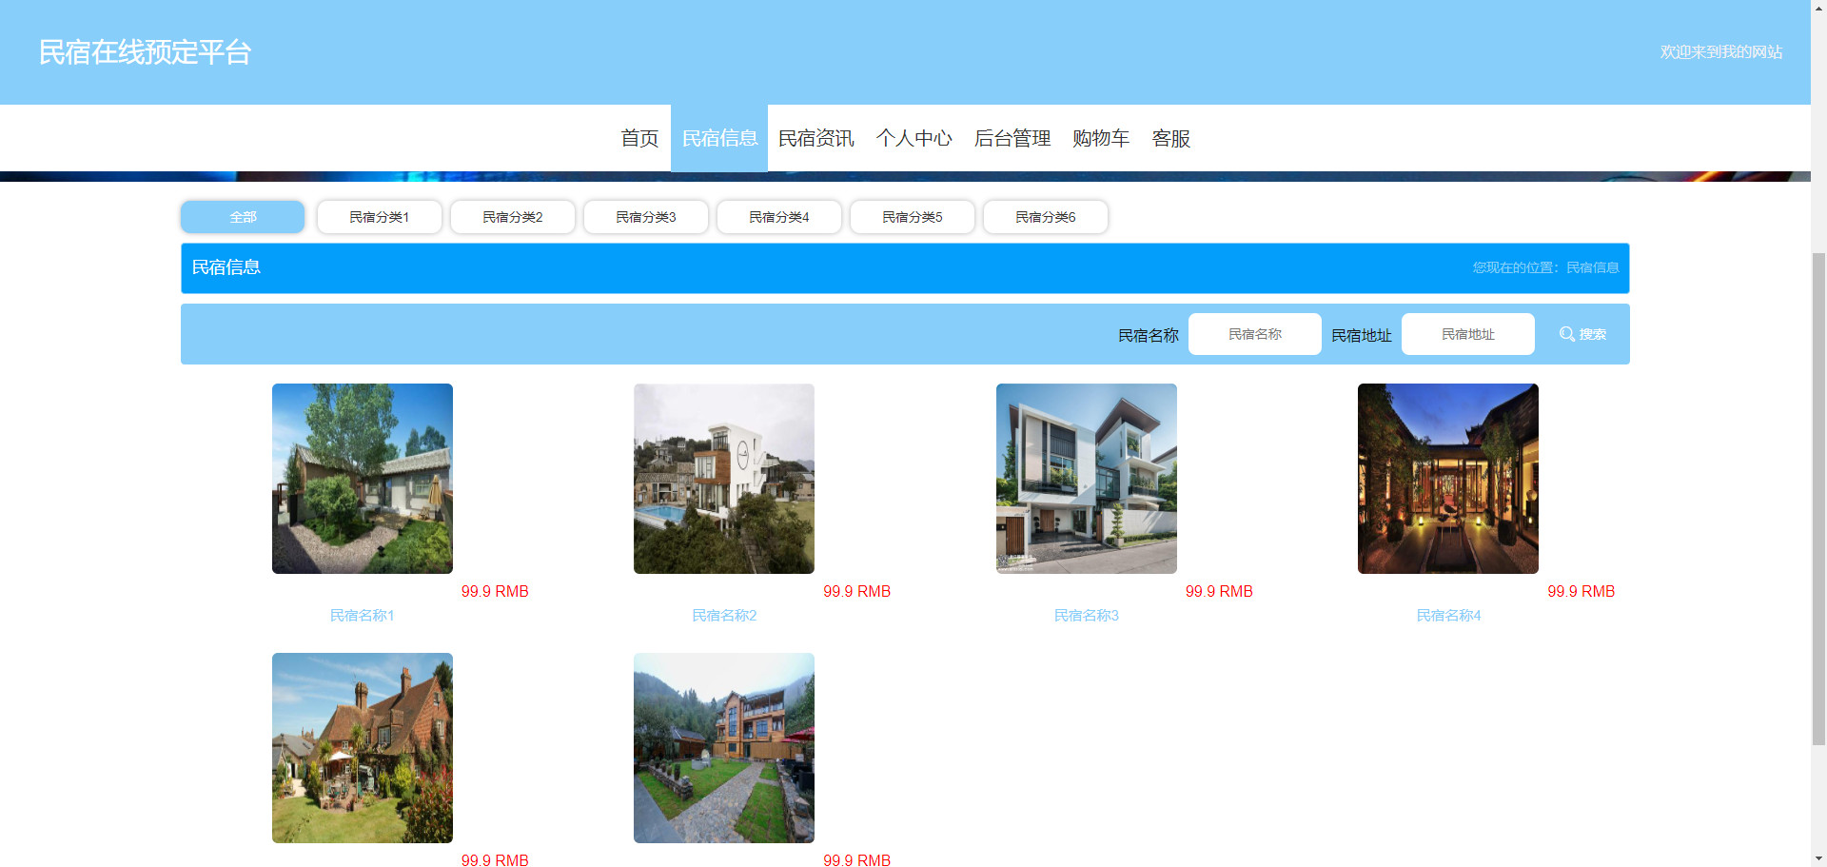Filter by 民宿分类5
Image resolution: width=1827 pixels, height=867 pixels.
tap(912, 217)
